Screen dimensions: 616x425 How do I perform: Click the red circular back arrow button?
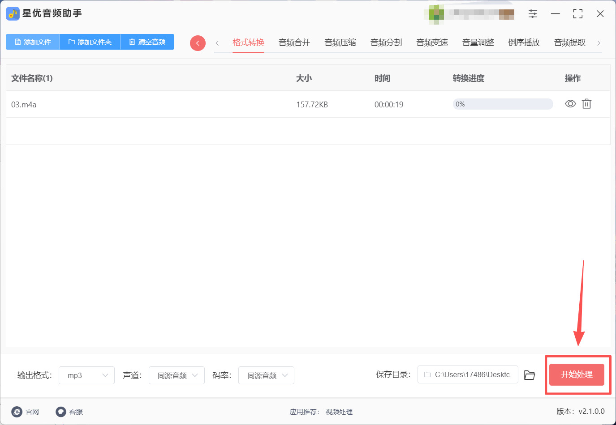pos(198,43)
